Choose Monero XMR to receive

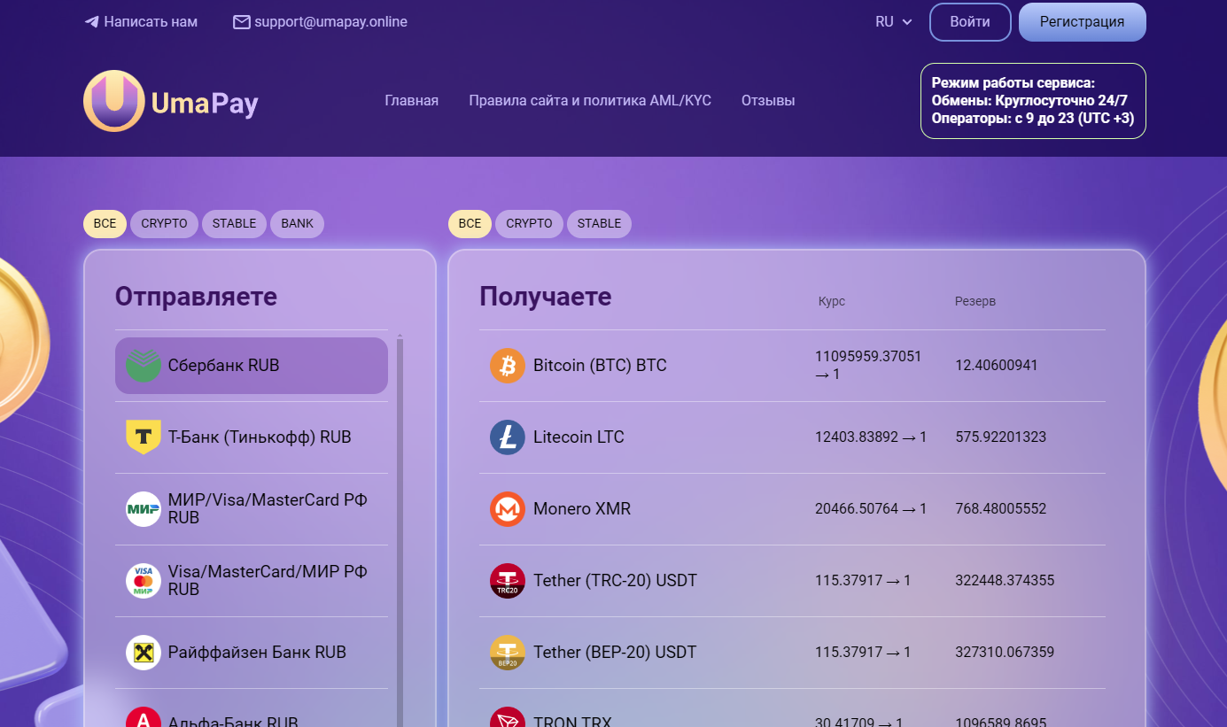(x=792, y=509)
